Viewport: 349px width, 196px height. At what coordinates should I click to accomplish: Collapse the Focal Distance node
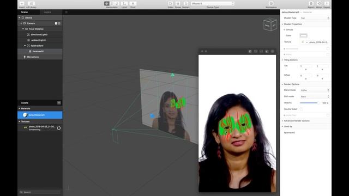point(23,29)
